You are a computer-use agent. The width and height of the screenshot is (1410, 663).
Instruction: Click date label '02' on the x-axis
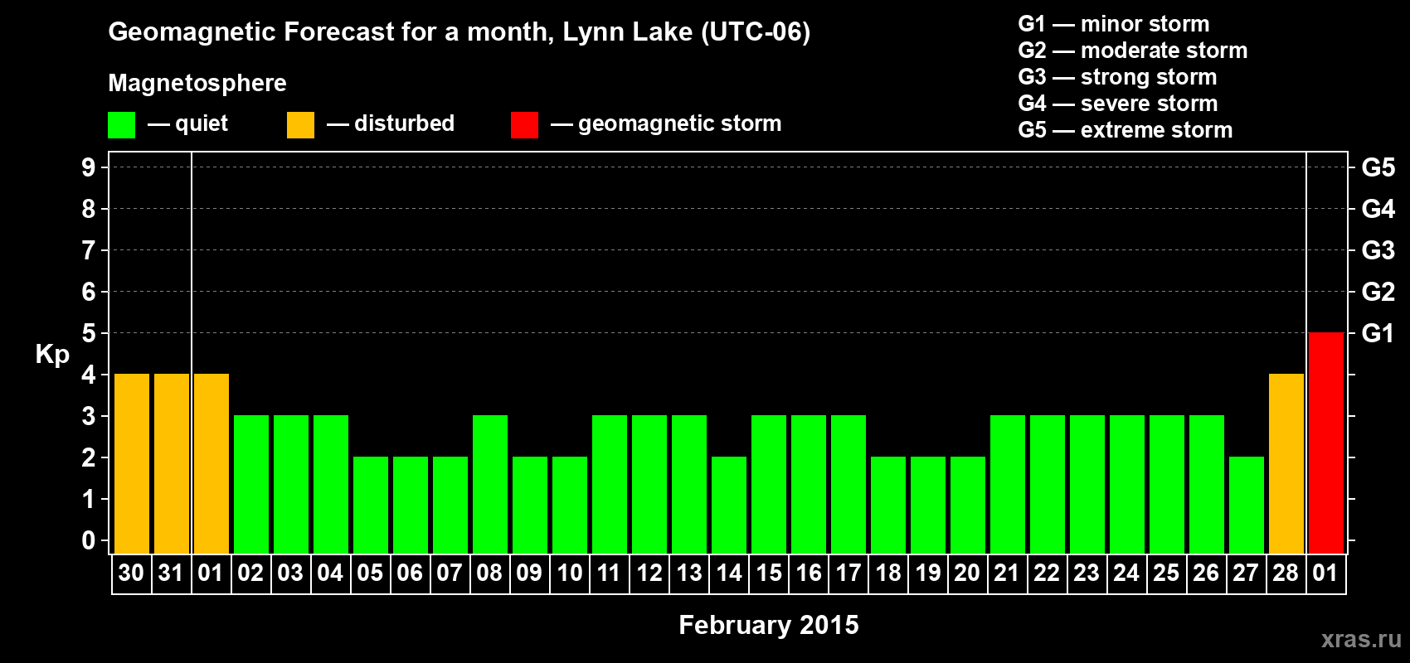pyautogui.click(x=250, y=573)
